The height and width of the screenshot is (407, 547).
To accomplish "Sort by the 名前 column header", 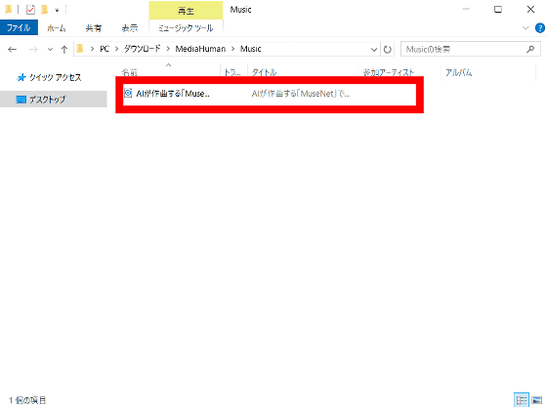I will [129, 72].
